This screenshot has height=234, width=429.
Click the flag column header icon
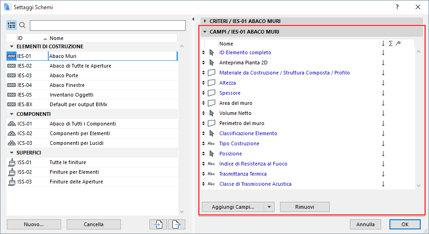[x=398, y=44]
